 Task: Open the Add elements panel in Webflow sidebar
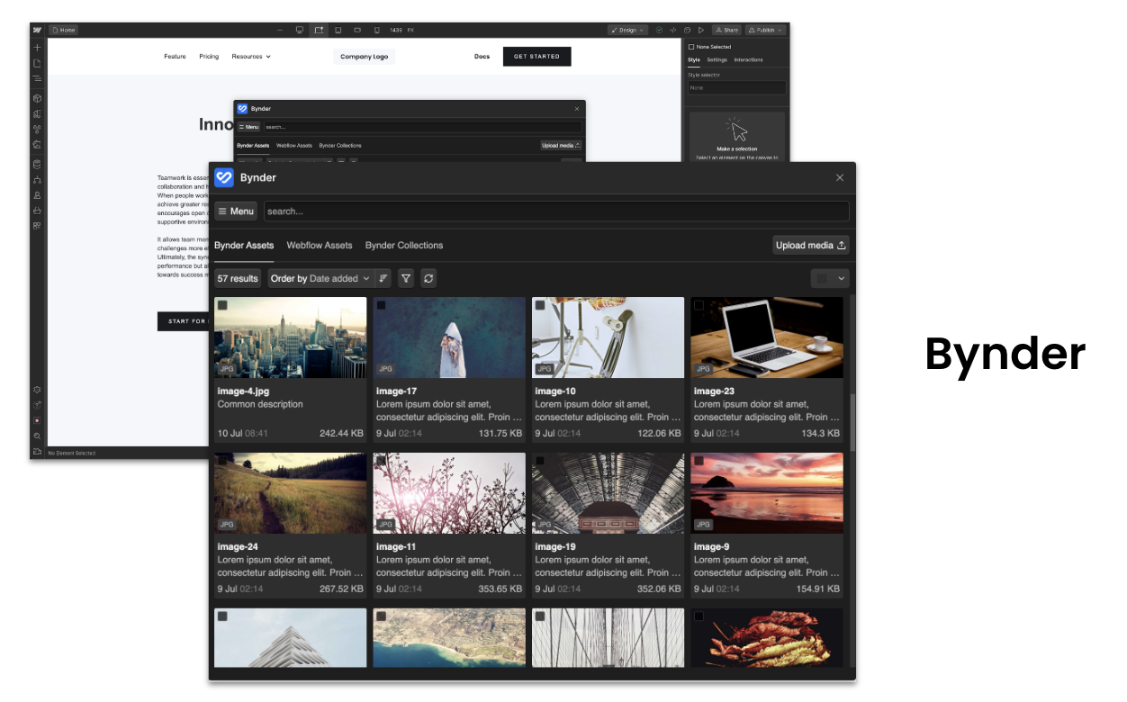(37, 47)
